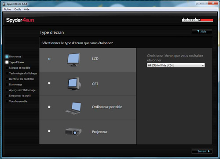Click the Suivant button
Viewport: 220px width, 159px height.
click(x=202, y=151)
